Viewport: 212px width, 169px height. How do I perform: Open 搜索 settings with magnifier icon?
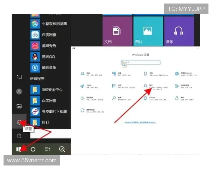pyautogui.click(x=121, y=99)
